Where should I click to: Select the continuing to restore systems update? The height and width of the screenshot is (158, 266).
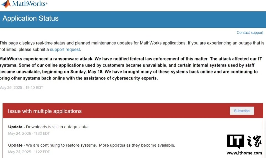pos(92,145)
